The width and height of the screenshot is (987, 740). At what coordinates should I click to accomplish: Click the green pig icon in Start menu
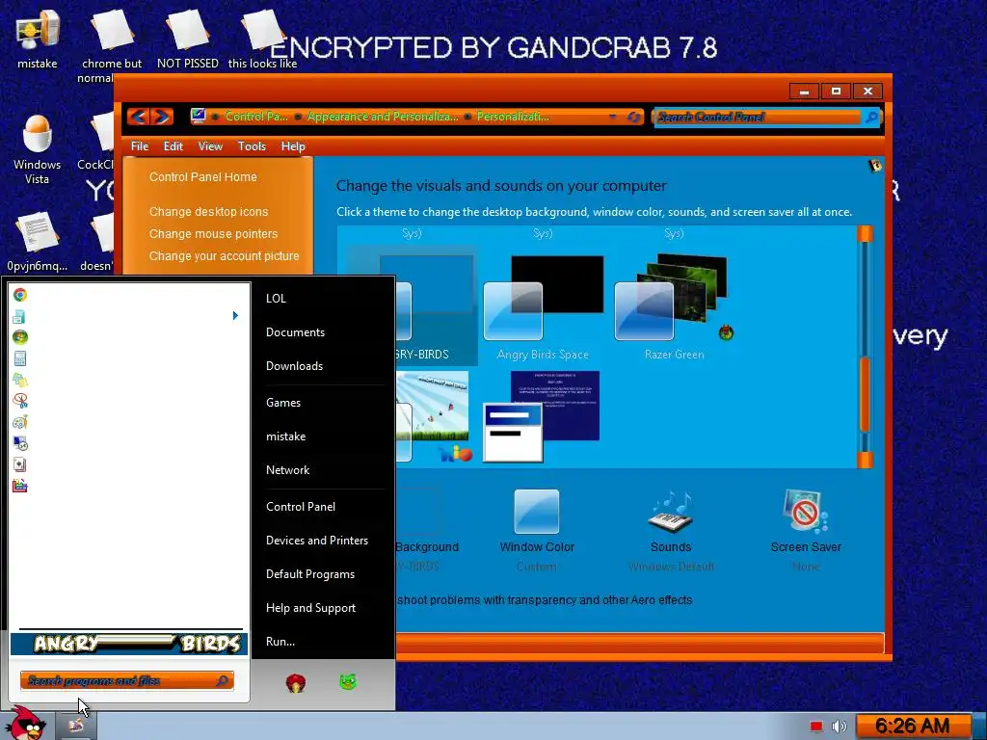348,681
